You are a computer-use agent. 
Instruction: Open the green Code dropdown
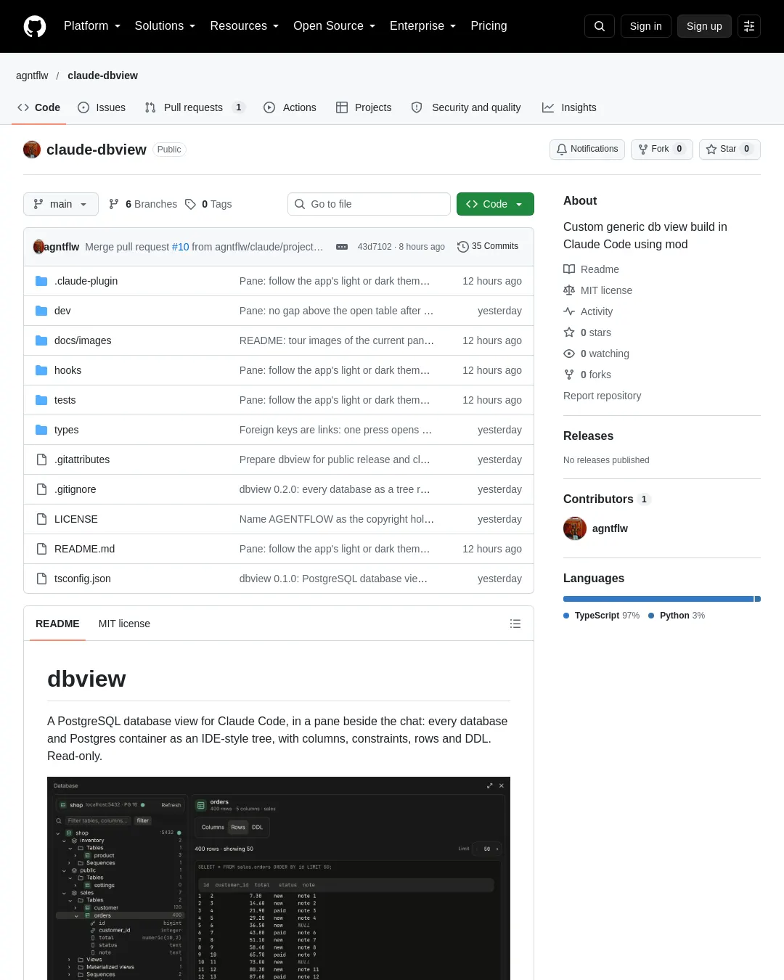pyautogui.click(x=495, y=204)
